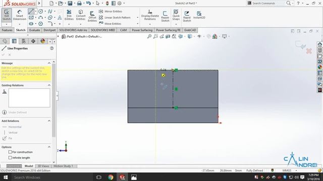Expand the Trim Entities dropdown arrow

coord(69,24)
